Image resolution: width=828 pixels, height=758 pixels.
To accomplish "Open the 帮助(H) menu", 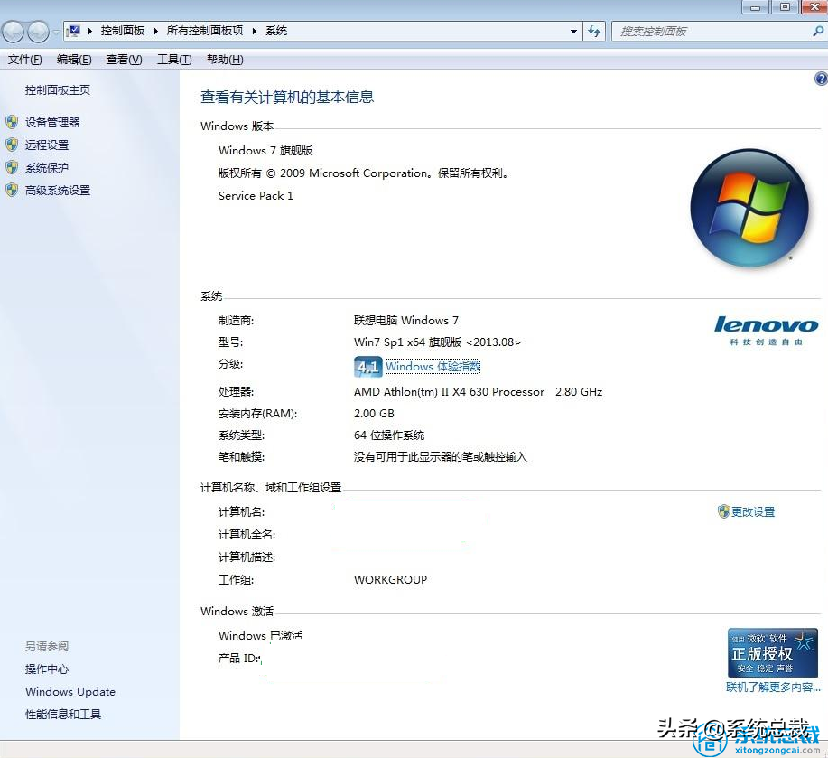I will pyautogui.click(x=225, y=60).
